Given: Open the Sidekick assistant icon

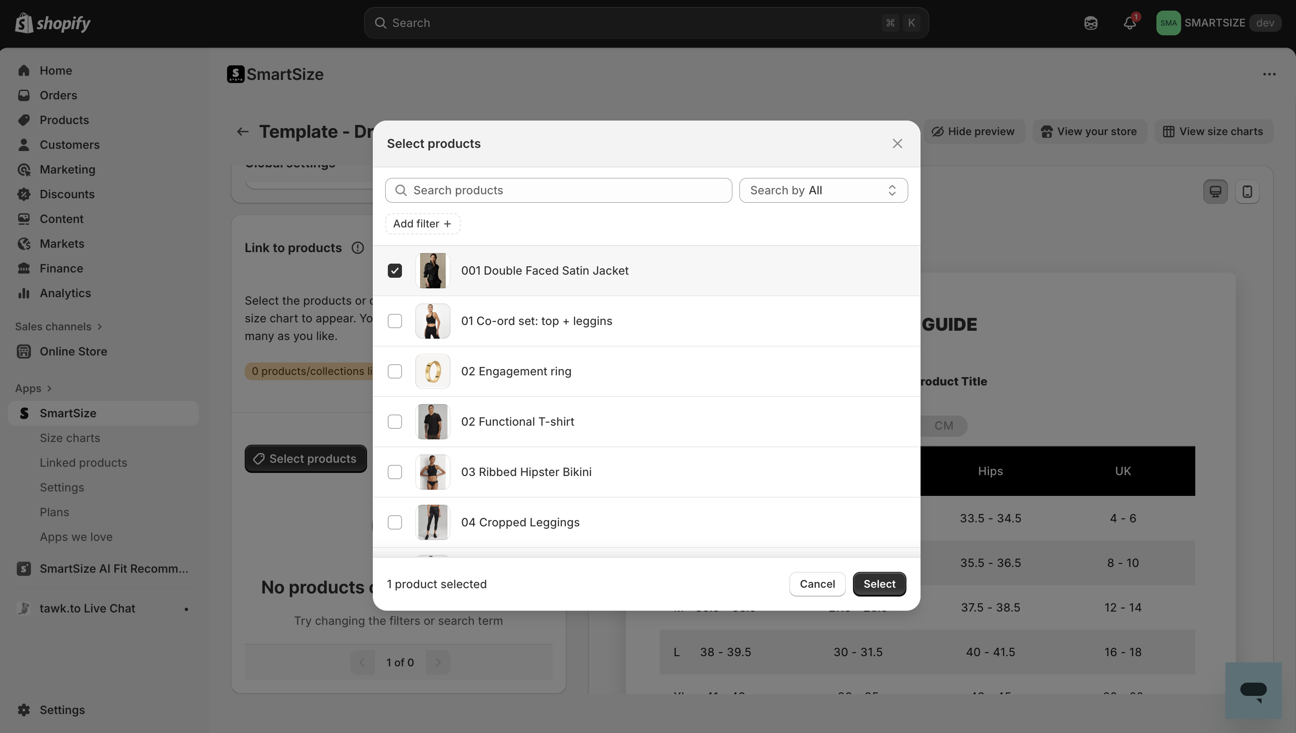Looking at the screenshot, I should point(1091,23).
